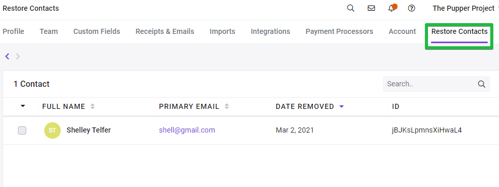Open the envelope messages icon

pos(371,8)
